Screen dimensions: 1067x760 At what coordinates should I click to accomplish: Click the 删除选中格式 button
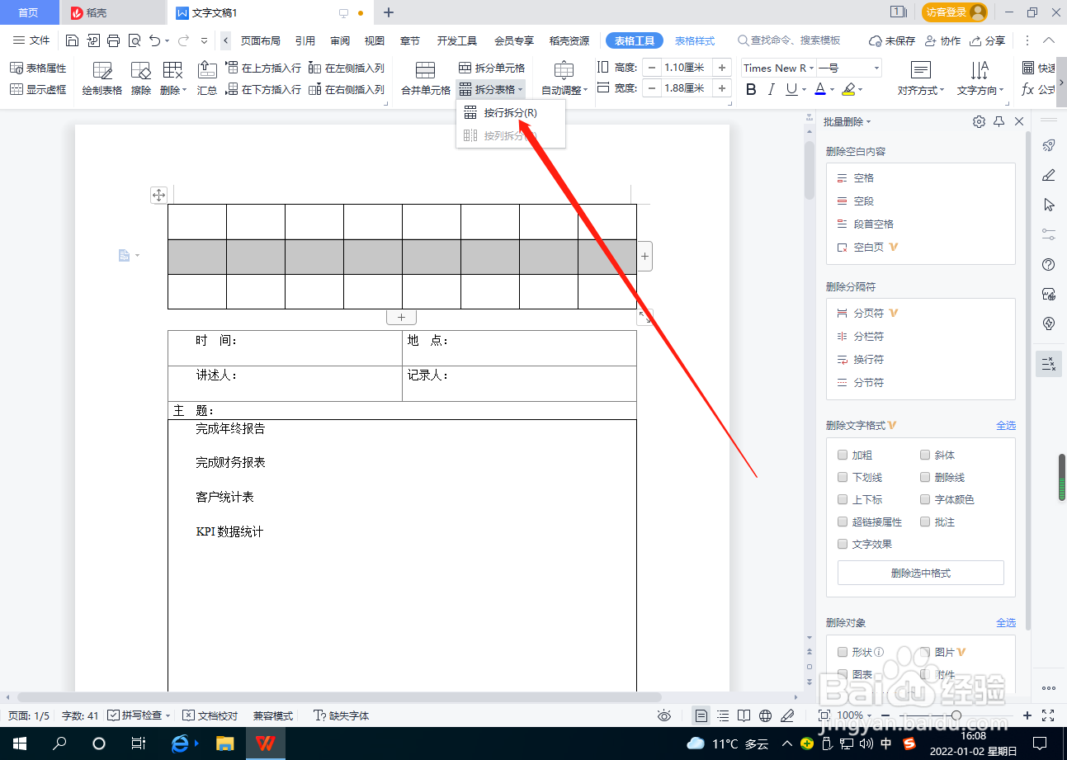[x=920, y=572]
